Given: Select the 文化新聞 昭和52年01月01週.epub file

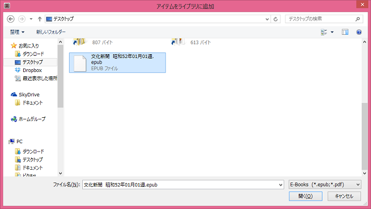Looking at the screenshot, I should tap(118, 62).
